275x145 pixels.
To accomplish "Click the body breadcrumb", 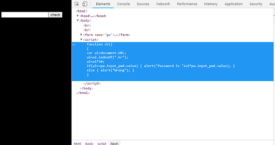I will [x=89, y=143].
